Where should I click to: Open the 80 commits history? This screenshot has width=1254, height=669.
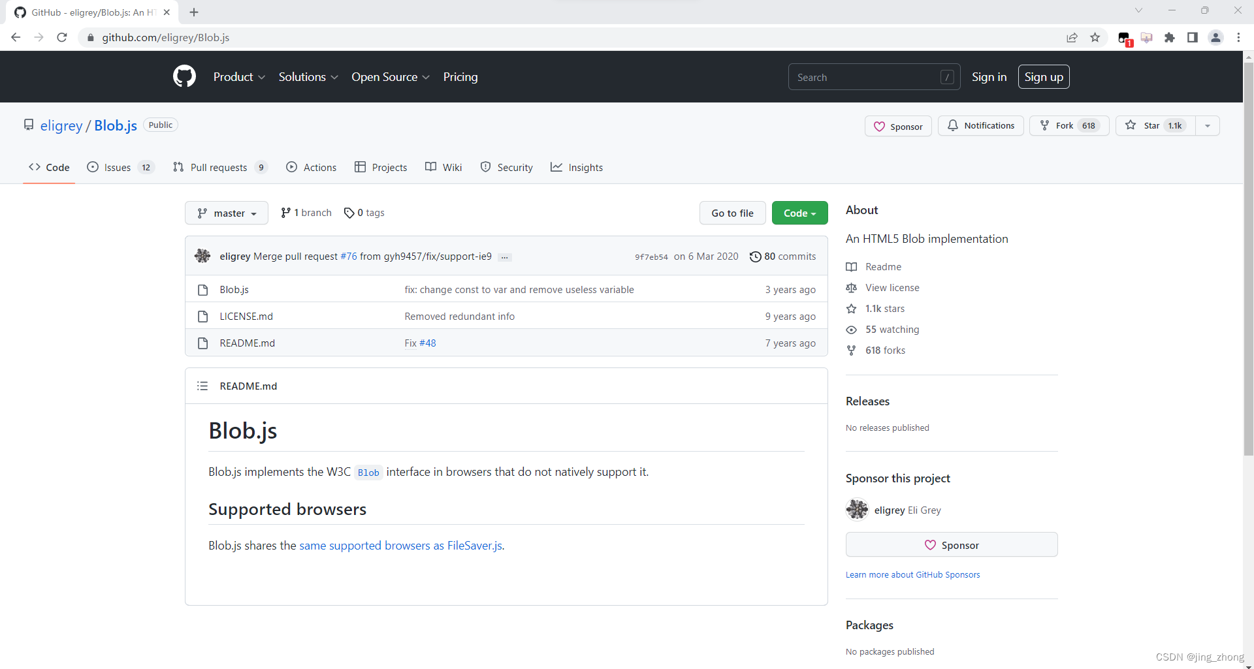783,257
